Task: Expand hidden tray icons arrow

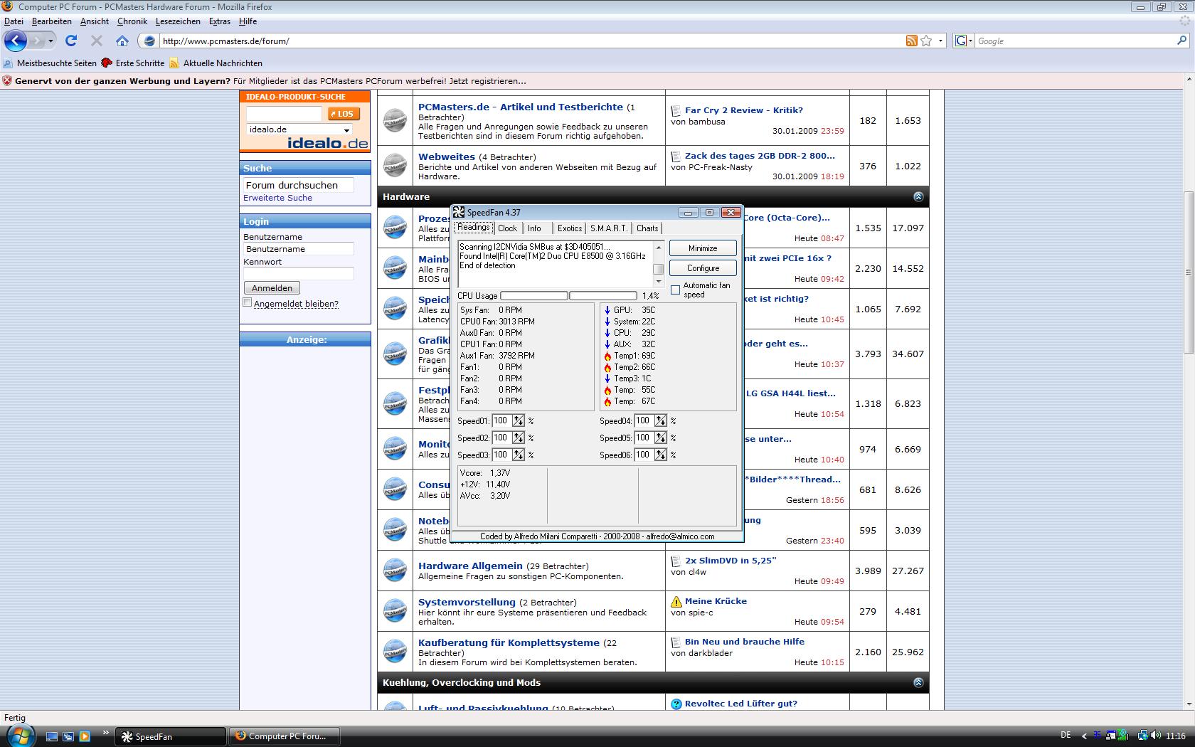Action: click(1083, 736)
